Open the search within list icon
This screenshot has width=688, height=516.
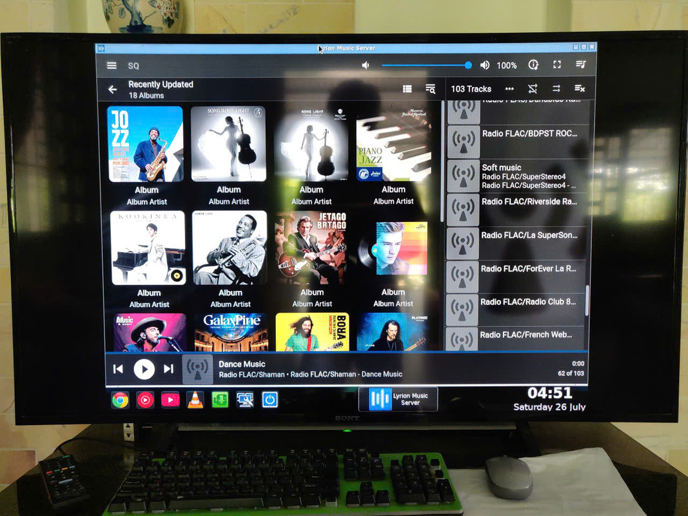pyautogui.click(x=431, y=89)
